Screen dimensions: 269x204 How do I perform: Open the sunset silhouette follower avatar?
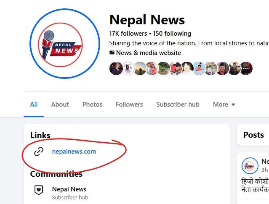140,68
